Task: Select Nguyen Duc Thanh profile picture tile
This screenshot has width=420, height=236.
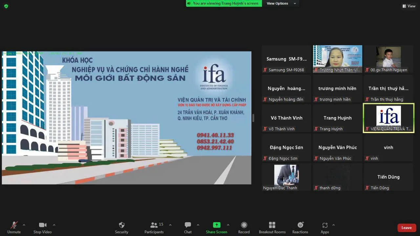Action: pyautogui.click(x=286, y=177)
